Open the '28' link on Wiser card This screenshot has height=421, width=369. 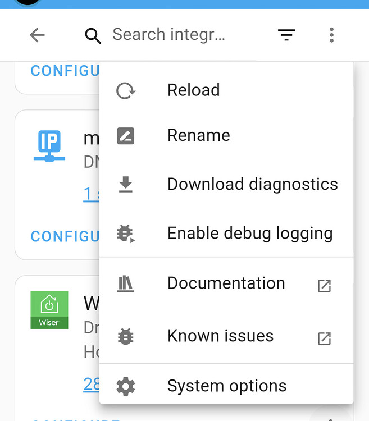(x=92, y=384)
